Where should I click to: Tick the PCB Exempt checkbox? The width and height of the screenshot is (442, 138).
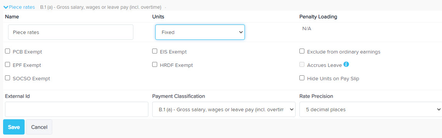click(8, 51)
